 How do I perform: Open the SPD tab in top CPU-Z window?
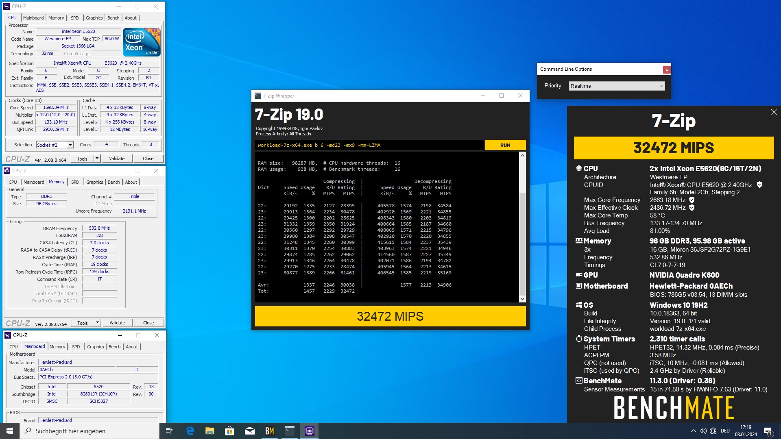coord(75,18)
